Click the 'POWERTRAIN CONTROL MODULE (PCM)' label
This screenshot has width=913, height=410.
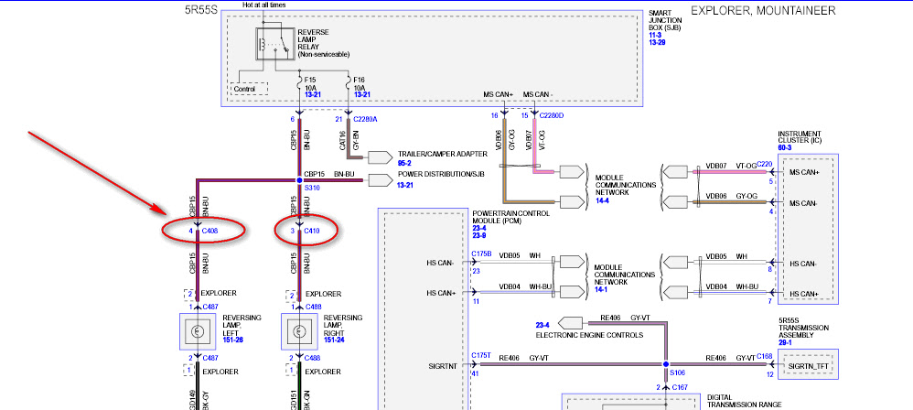pyautogui.click(x=510, y=217)
